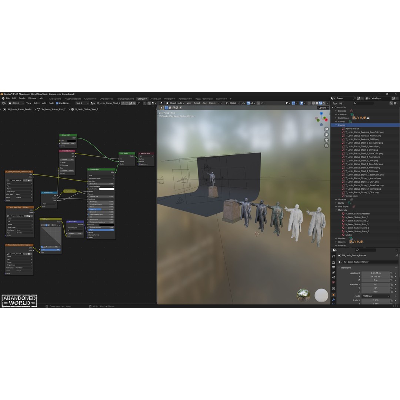Open Node menu in node editor header
400x400 pixels.
tap(51, 103)
